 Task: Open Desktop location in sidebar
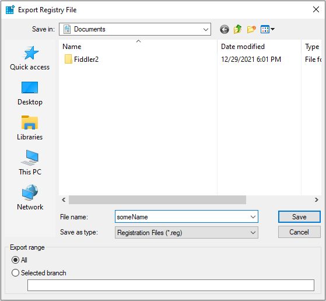pos(30,93)
